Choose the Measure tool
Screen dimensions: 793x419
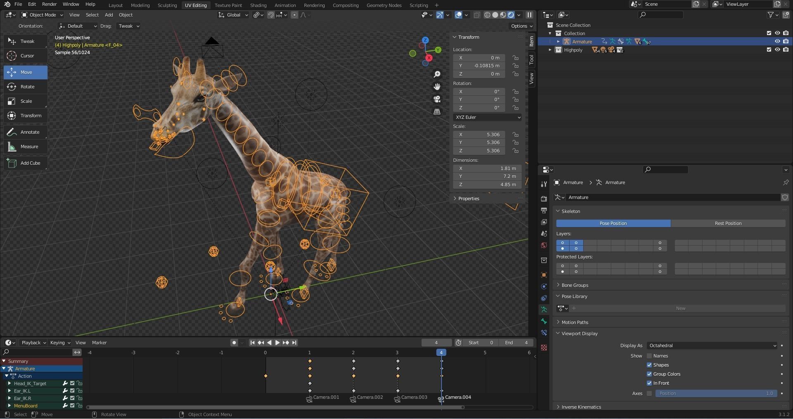[26, 147]
